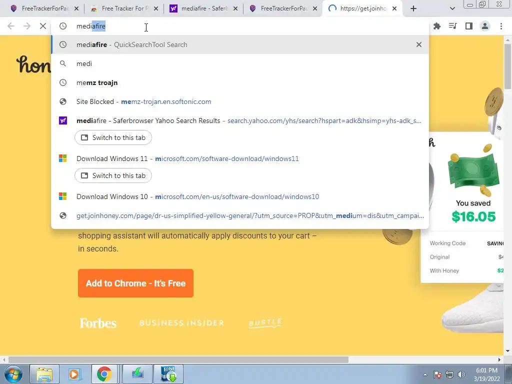The height and width of the screenshot is (384, 512).
Task: Select the "memz troajn" history suggestion
Action: 240,82
